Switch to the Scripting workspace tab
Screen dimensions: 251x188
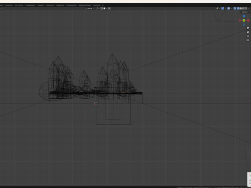(97, 5)
